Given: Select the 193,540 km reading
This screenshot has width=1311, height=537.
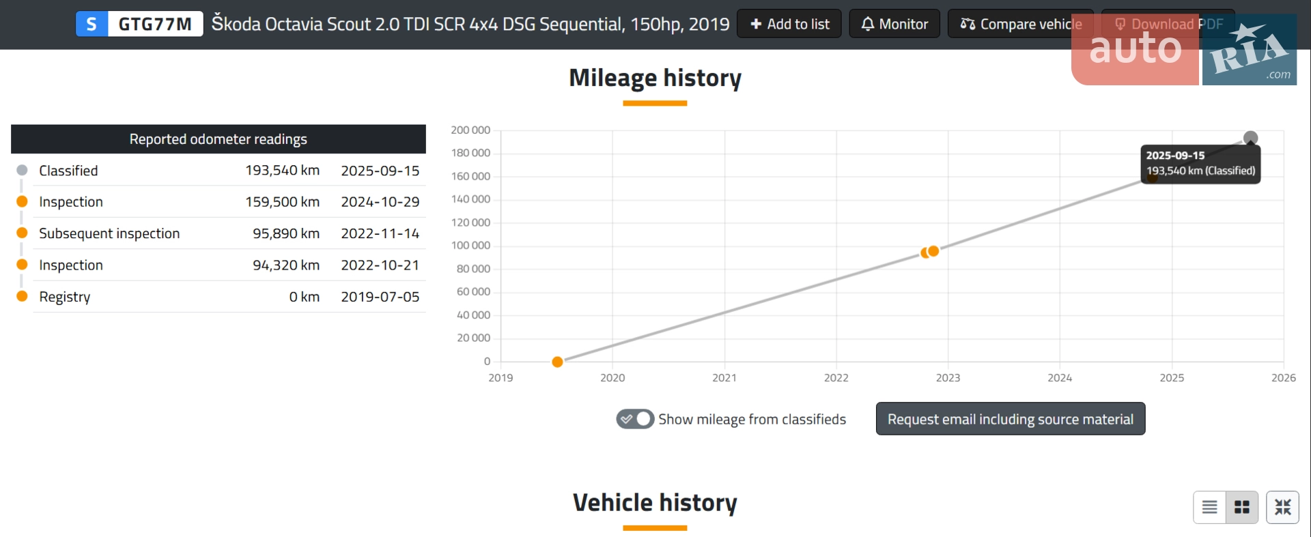Looking at the screenshot, I should pyautogui.click(x=283, y=171).
